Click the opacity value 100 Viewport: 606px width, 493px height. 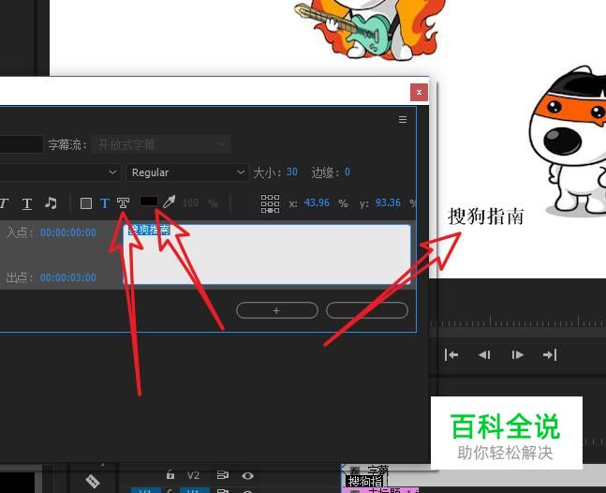(x=190, y=203)
